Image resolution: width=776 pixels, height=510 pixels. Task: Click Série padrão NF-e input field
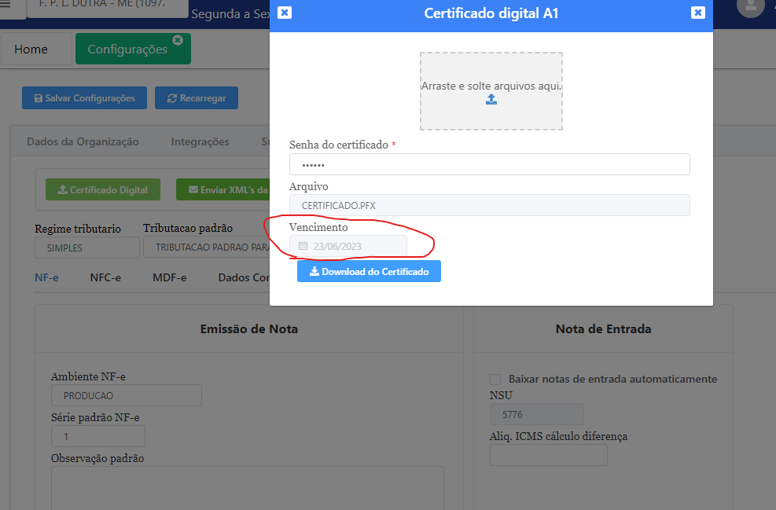98,436
